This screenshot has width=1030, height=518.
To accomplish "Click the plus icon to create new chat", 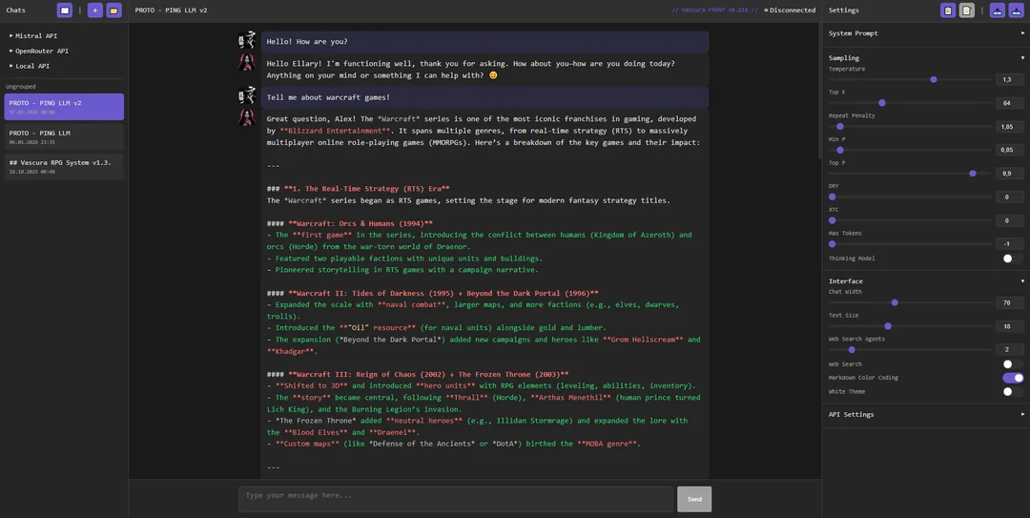I will 95,10.
